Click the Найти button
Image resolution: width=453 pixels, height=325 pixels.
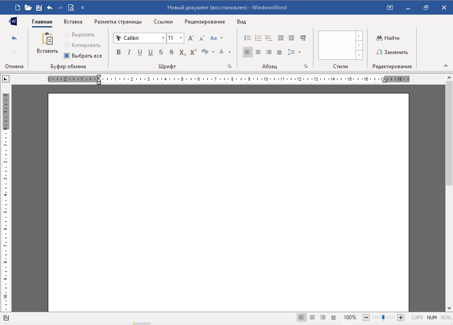tap(388, 38)
